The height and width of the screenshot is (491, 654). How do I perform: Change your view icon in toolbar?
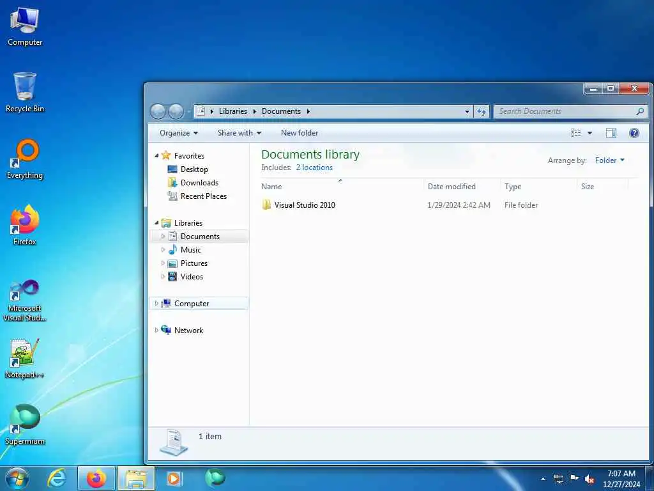point(576,133)
